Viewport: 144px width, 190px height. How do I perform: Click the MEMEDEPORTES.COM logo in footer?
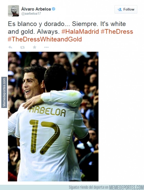[x=126, y=187]
